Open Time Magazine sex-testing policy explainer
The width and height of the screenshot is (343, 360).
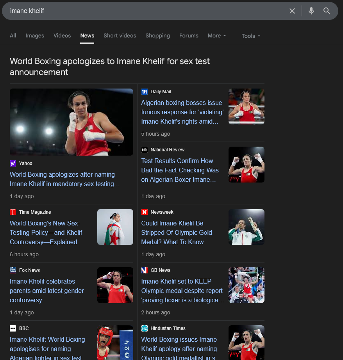[x=46, y=232]
